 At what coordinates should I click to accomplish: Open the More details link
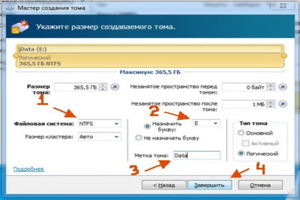(x=28, y=169)
